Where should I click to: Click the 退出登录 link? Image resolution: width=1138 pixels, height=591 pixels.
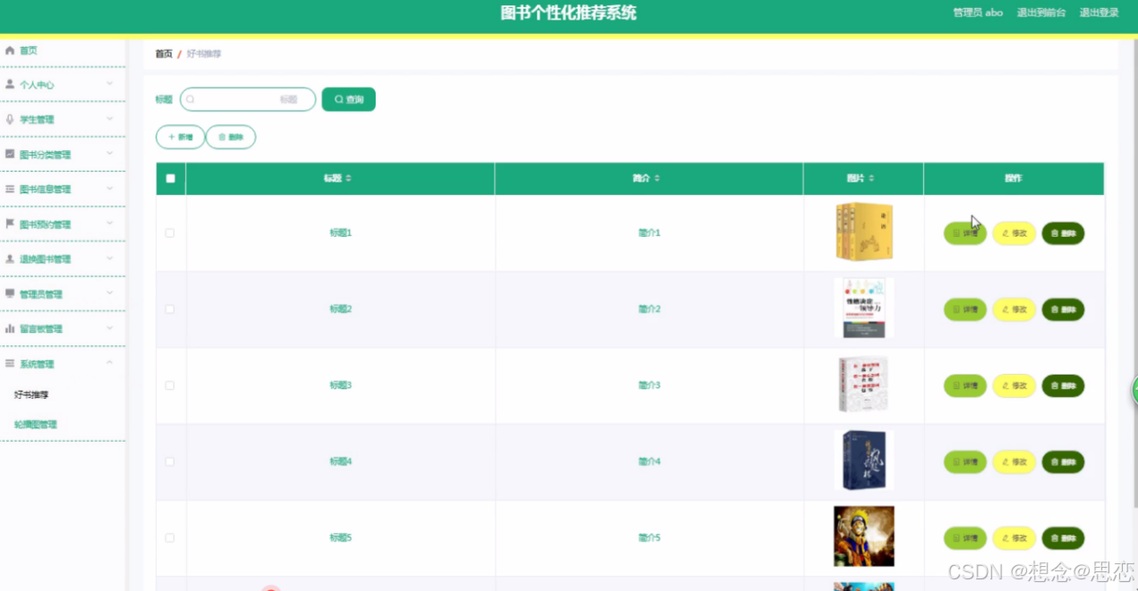1099,13
